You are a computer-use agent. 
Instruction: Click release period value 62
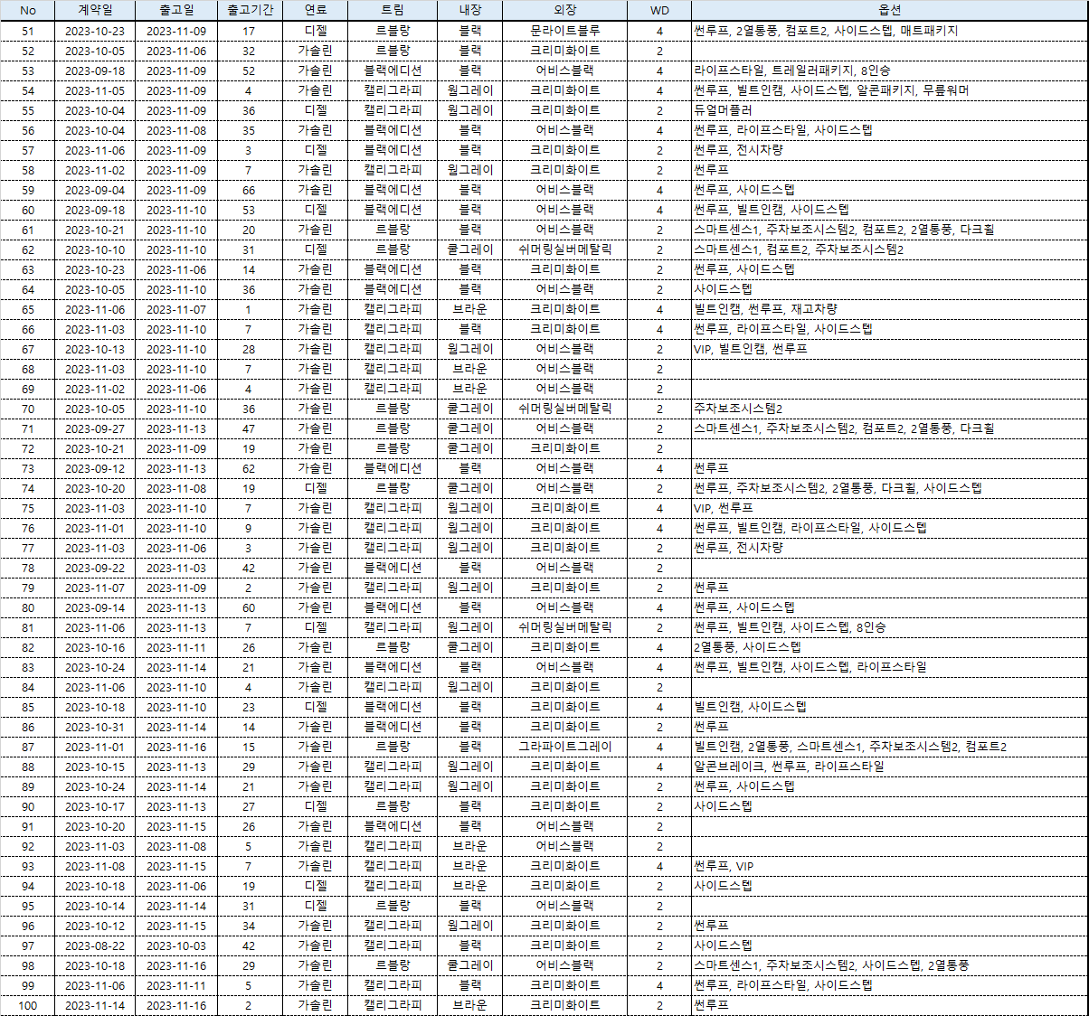(250, 468)
